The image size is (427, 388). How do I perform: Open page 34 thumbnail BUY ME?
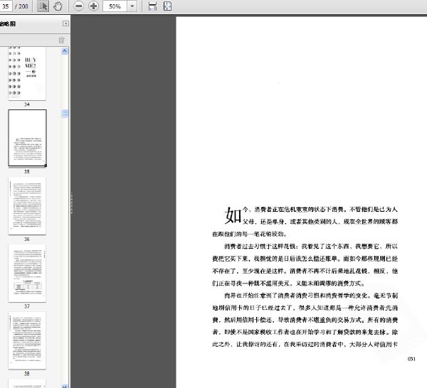click(27, 73)
